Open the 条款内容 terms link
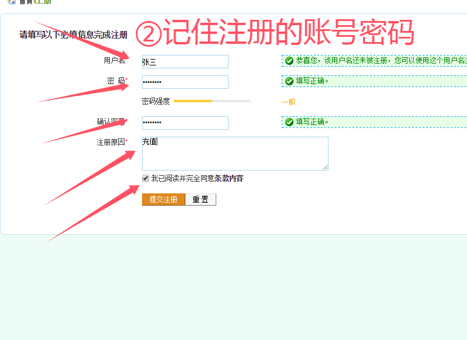This screenshot has height=340, width=467. pos(229,179)
